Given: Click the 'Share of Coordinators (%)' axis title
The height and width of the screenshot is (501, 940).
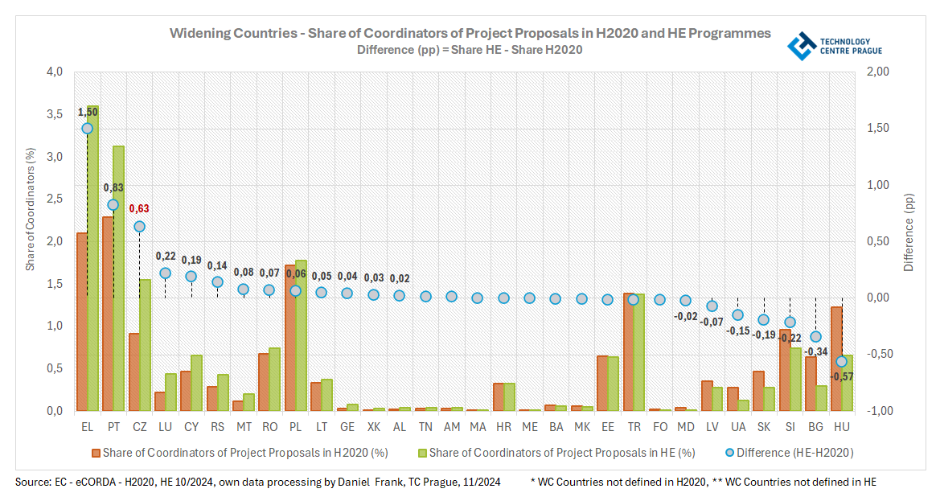Looking at the screenshot, I should tap(30, 208).
